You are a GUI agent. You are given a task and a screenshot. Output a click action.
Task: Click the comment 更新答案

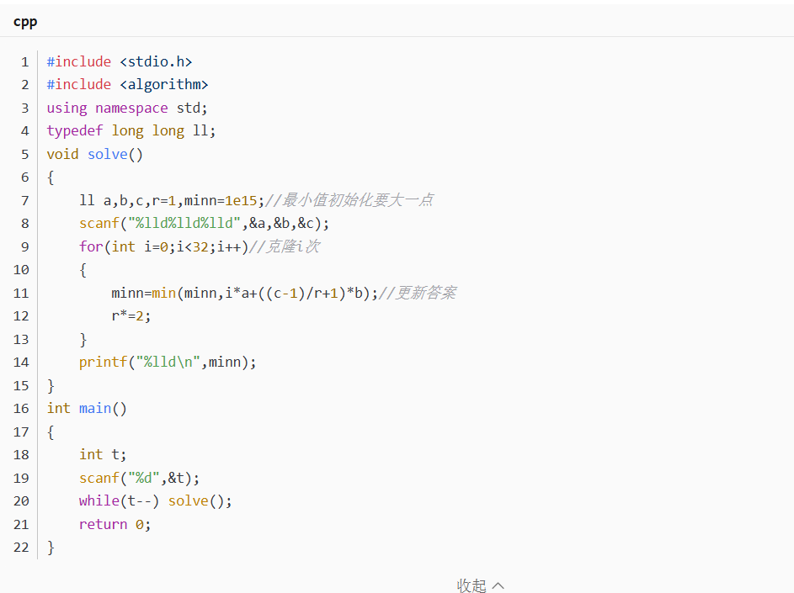(x=418, y=293)
